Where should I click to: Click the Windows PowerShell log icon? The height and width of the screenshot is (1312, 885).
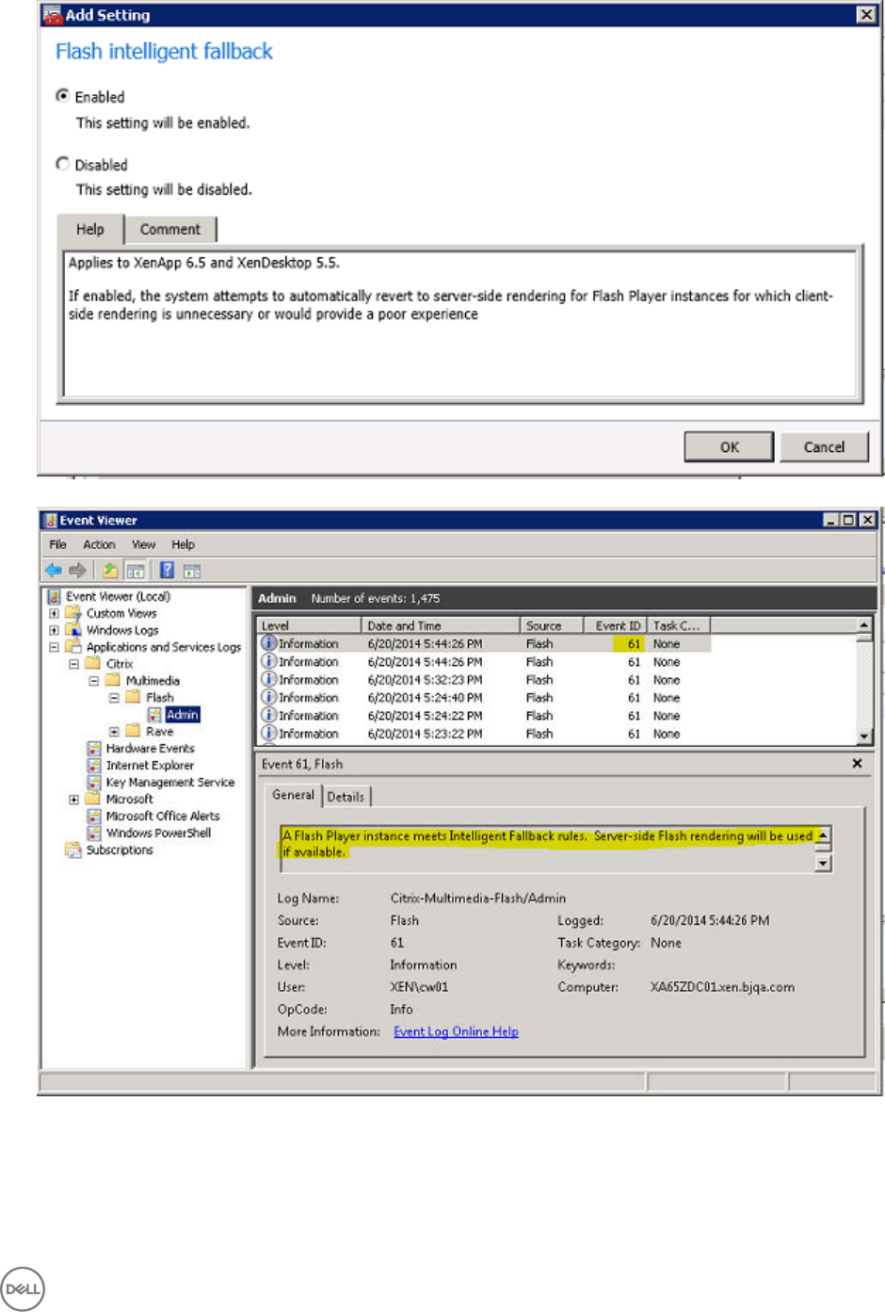[x=94, y=833]
